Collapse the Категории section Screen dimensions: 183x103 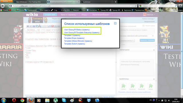(x=154, y=50)
